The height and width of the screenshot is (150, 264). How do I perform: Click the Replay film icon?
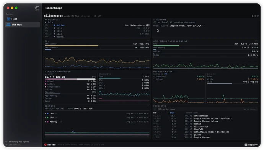point(246,145)
